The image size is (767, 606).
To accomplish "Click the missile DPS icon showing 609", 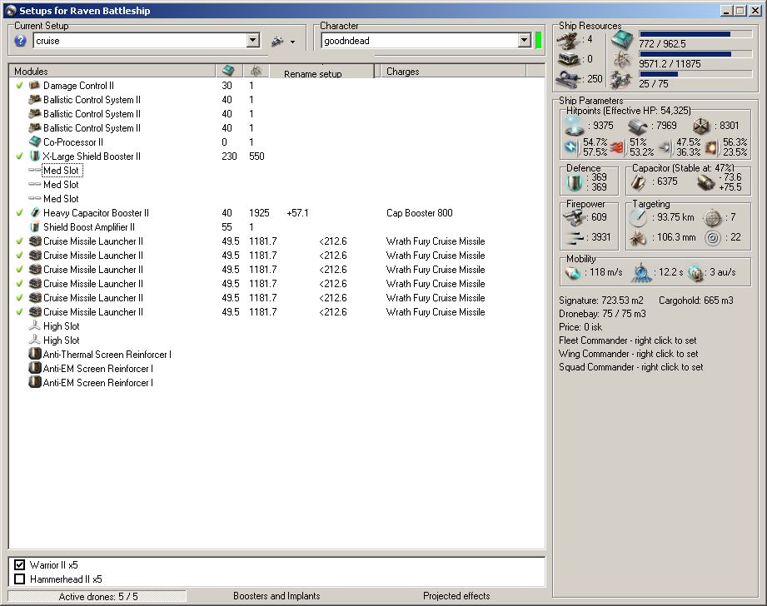I will tap(575, 217).
